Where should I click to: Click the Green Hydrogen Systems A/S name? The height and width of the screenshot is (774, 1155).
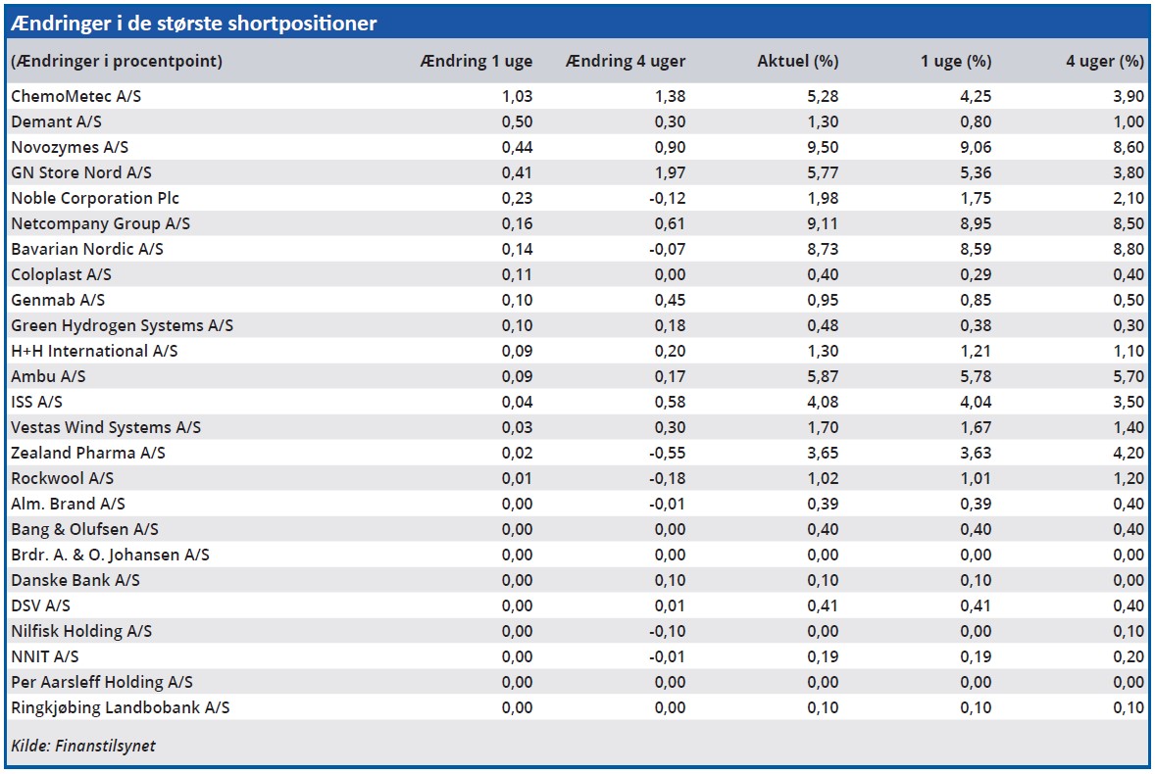[123, 325]
